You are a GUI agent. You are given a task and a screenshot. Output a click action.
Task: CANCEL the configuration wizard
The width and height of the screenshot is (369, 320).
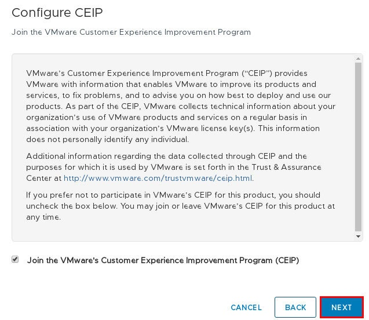point(246,307)
